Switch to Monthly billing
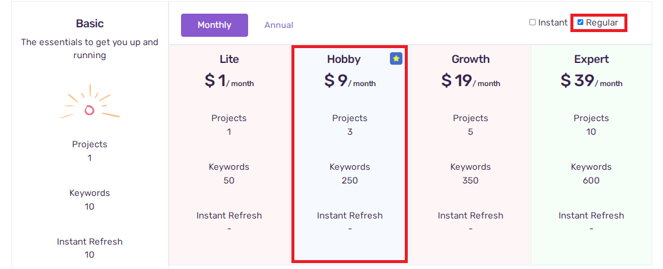The height and width of the screenshot is (269, 663). tap(214, 25)
